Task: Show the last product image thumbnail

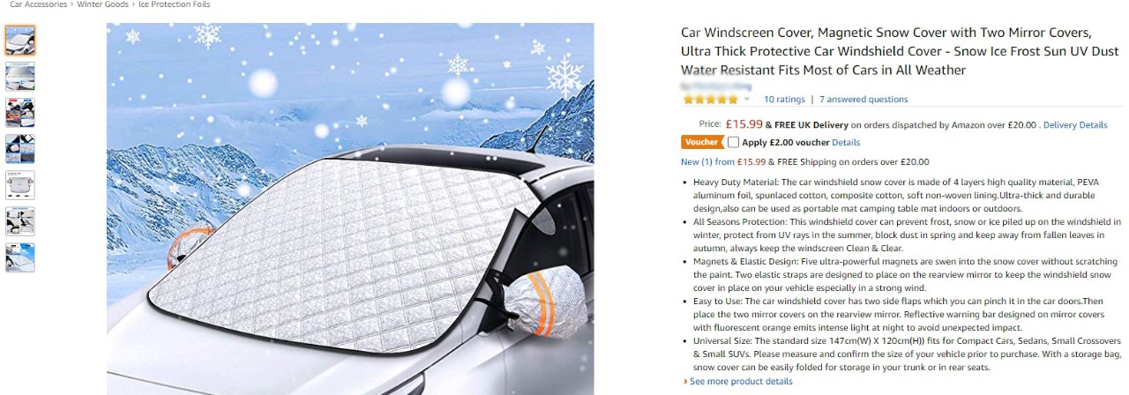Action: [x=20, y=257]
